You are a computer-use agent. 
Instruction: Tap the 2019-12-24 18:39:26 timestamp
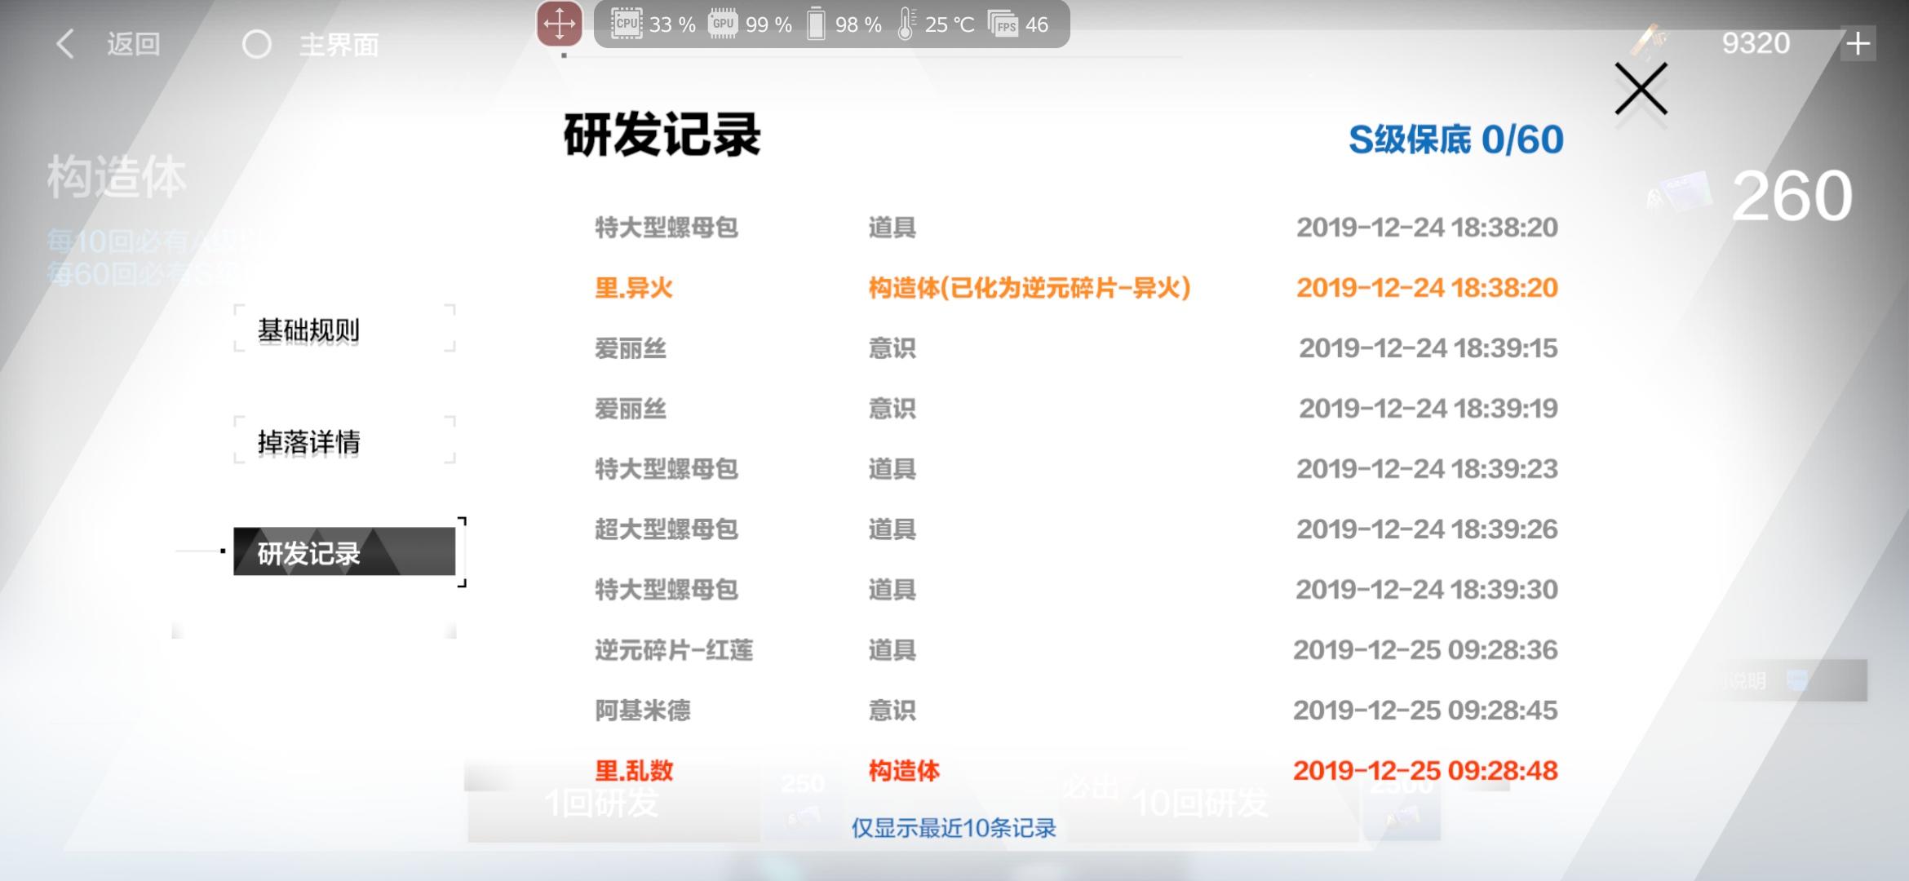pyautogui.click(x=1427, y=529)
